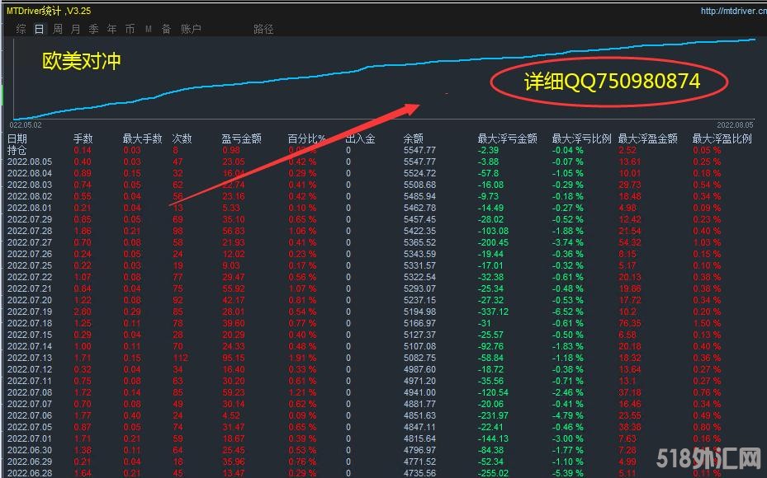Open the 周 weekly statistics tab
Viewport: 767px width, 478px height.
tap(58, 29)
